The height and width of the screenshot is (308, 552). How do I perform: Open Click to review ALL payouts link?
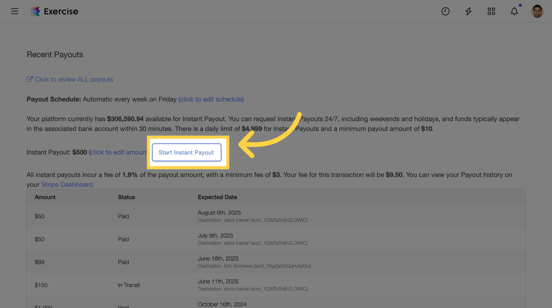pos(74,80)
